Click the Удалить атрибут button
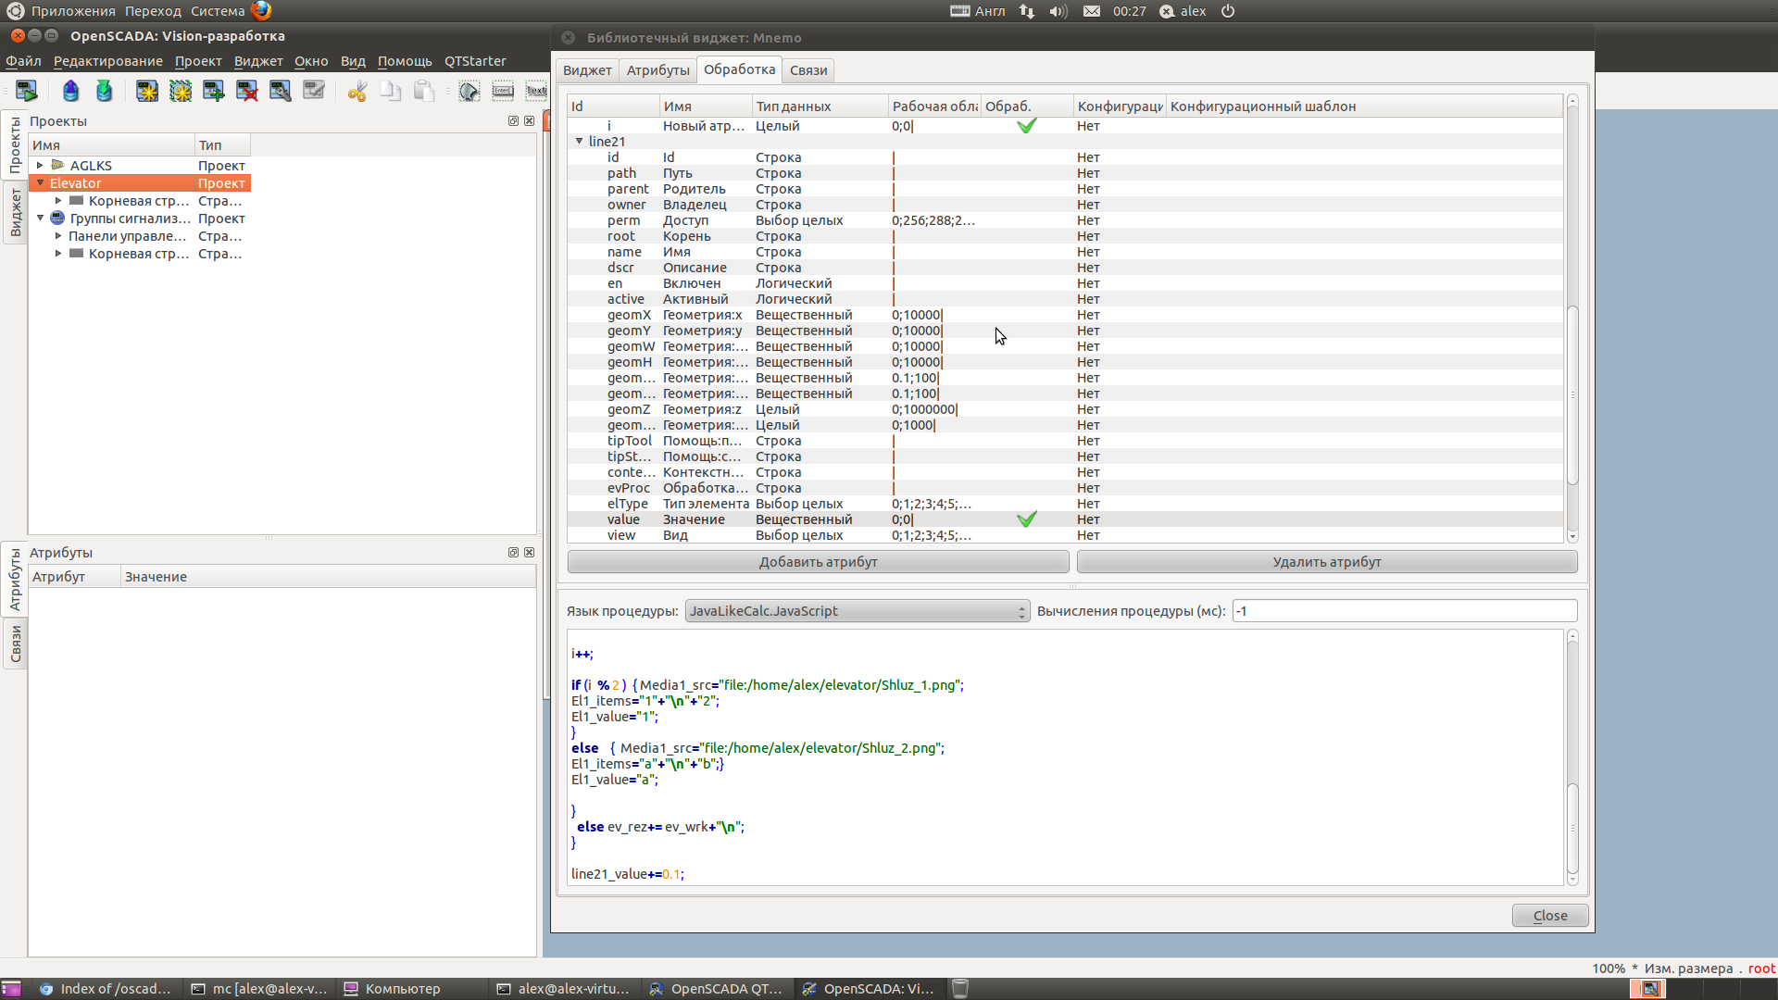Image resolution: width=1778 pixels, height=1000 pixels. (1326, 562)
